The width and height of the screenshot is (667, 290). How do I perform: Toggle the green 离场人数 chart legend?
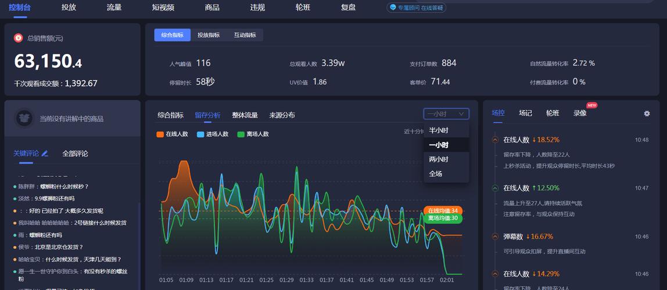point(253,134)
